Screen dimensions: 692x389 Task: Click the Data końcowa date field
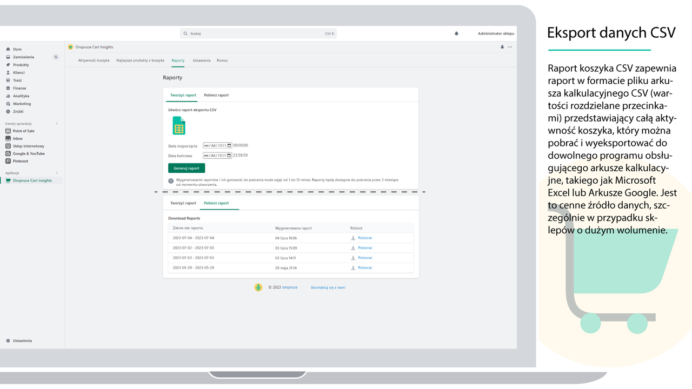coord(217,155)
